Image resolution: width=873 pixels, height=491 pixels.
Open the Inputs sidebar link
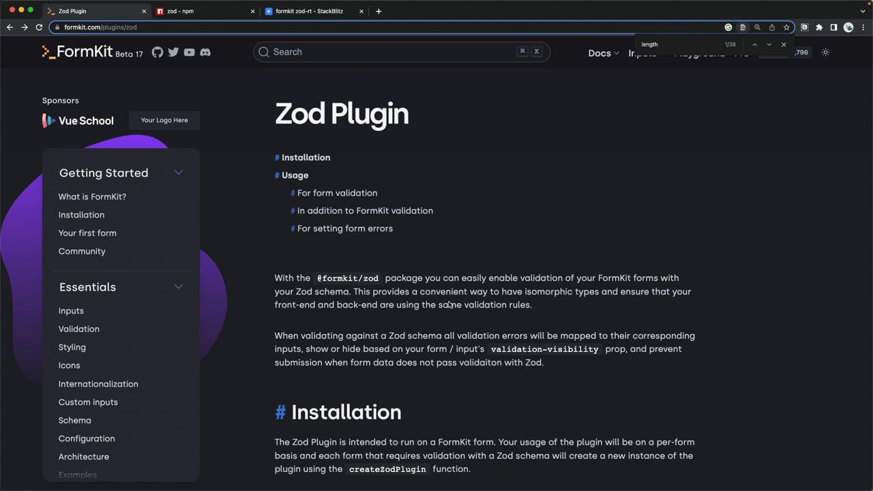tap(71, 310)
